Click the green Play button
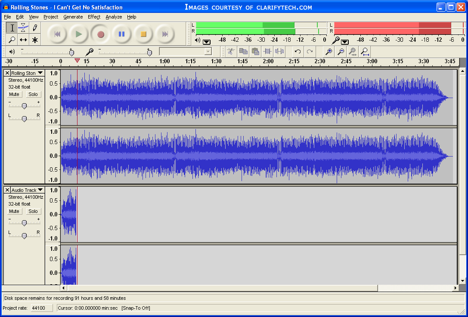Screen dimensions: 468x317 click(79, 34)
